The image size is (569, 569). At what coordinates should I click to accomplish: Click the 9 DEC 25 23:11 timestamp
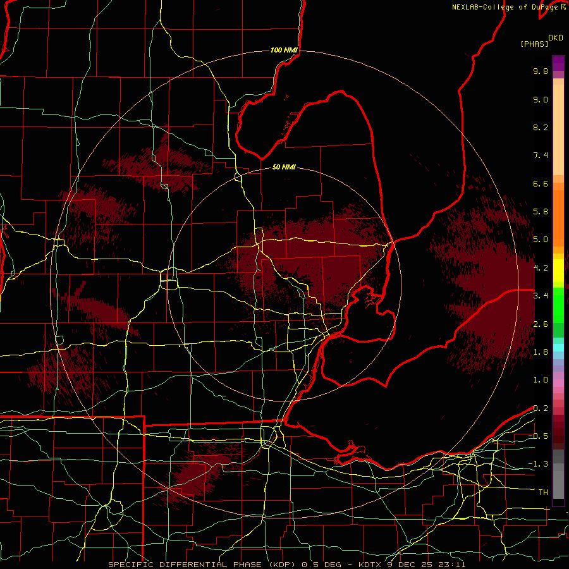click(x=425, y=565)
